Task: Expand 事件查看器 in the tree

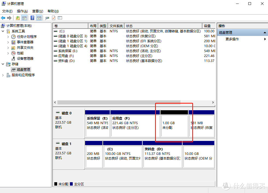Action: coord(8,42)
